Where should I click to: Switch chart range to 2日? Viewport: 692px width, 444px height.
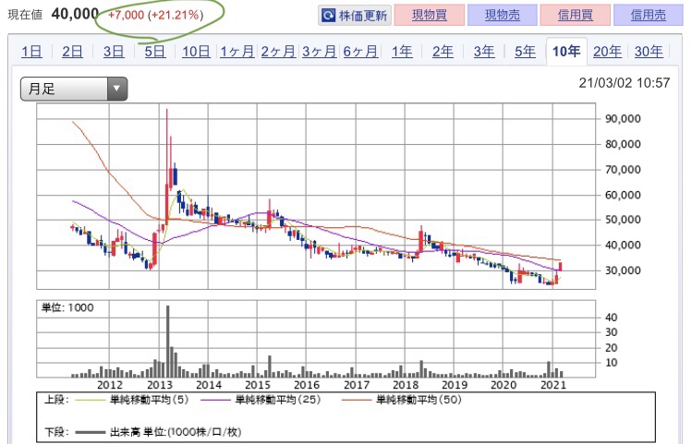click(x=72, y=52)
